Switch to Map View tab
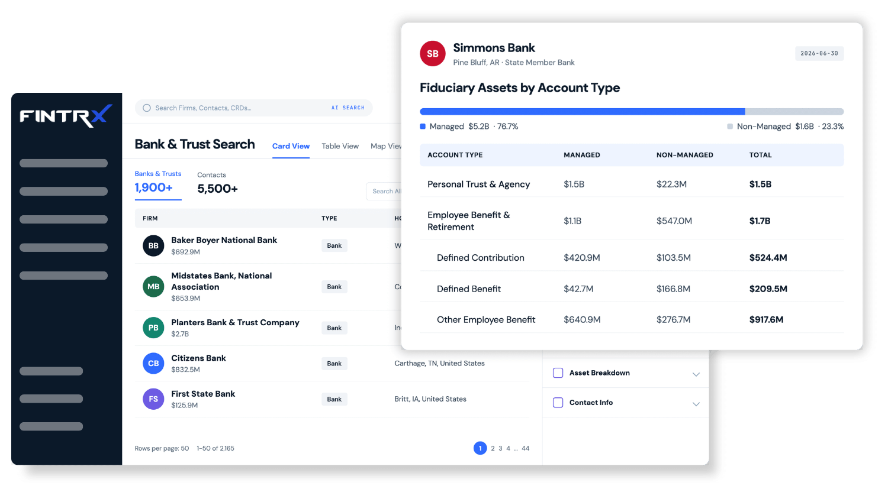 click(x=386, y=146)
